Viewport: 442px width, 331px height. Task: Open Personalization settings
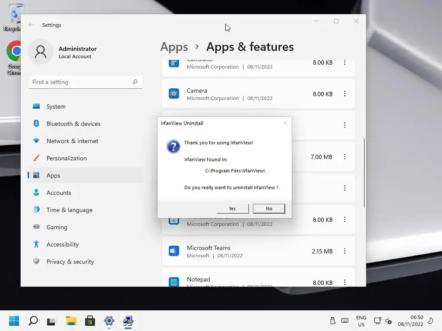pyautogui.click(x=85, y=158)
